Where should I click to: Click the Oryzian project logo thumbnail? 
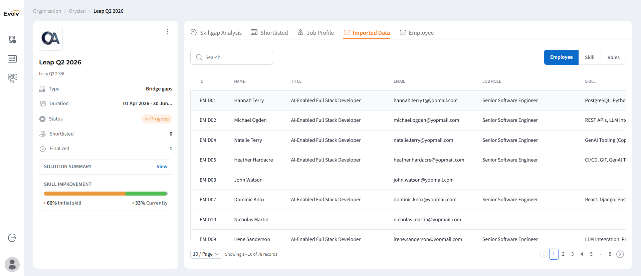click(51, 39)
